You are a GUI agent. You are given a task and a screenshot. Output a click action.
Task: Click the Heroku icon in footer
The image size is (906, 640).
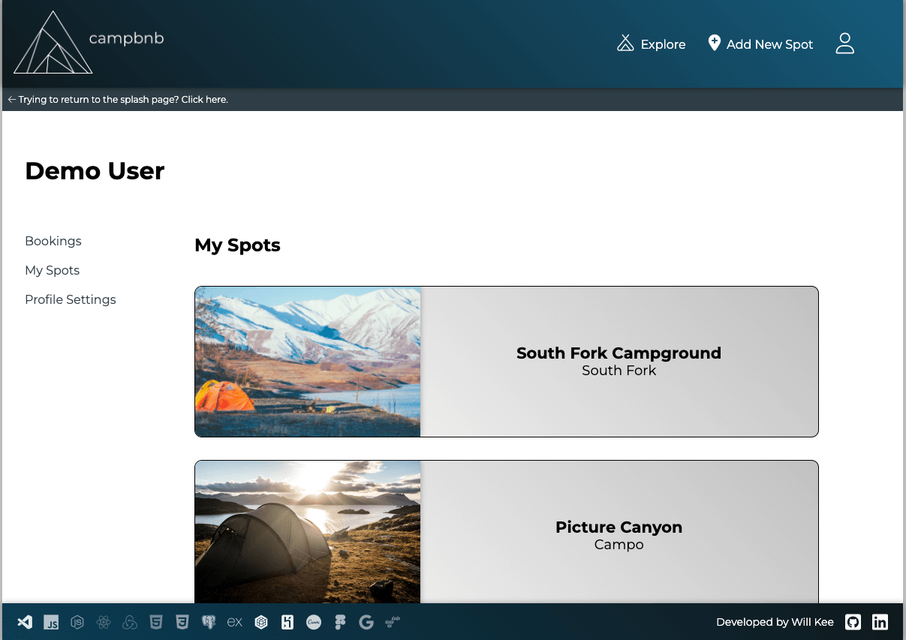(287, 622)
